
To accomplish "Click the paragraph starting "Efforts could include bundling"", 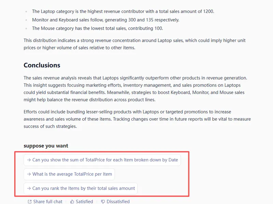I will click(x=137, y=119).
